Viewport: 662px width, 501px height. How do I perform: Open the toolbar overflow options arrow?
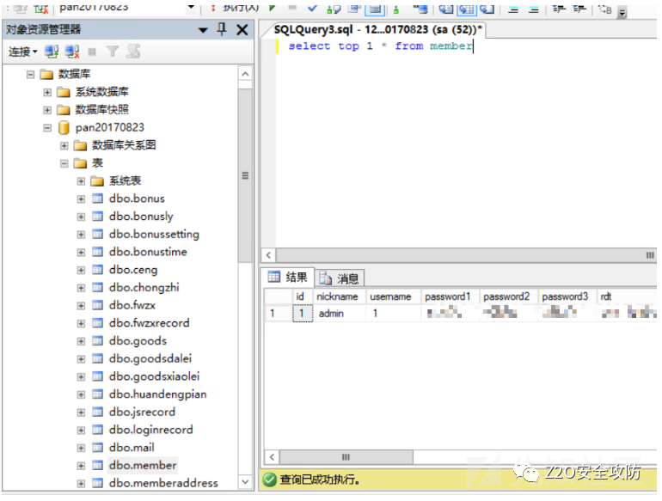[622, 12]
